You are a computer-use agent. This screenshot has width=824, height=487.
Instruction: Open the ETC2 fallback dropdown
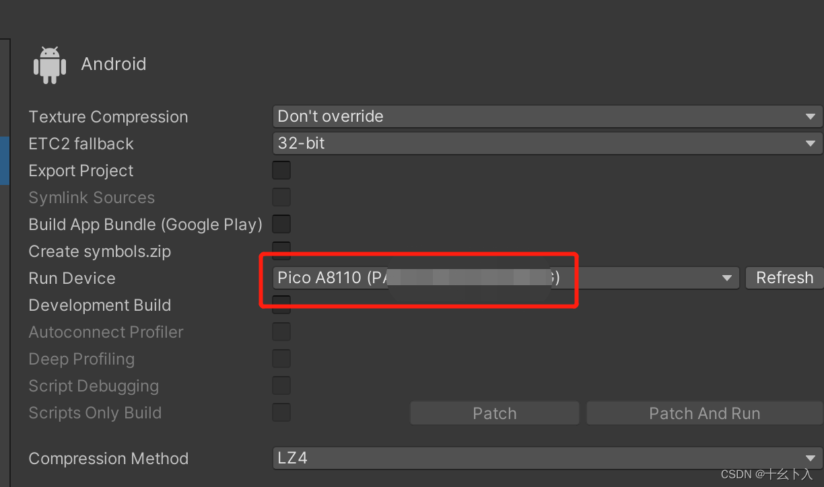(x=547, y=143)
